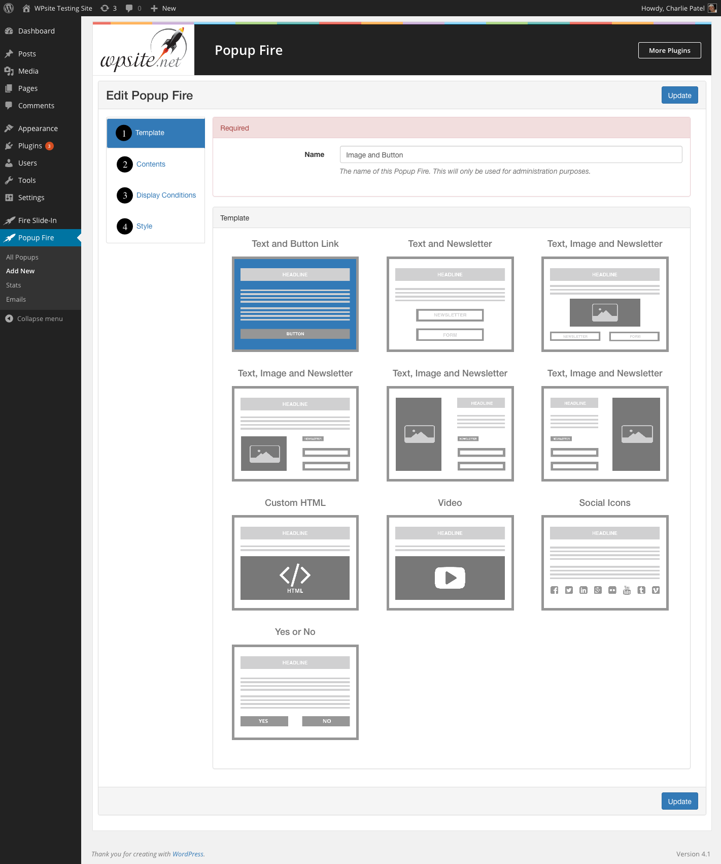This screenshot has width=721, height=864.
Task: Select template with tall image on right side
Action: pyautogui.click(x=605, y=434)
